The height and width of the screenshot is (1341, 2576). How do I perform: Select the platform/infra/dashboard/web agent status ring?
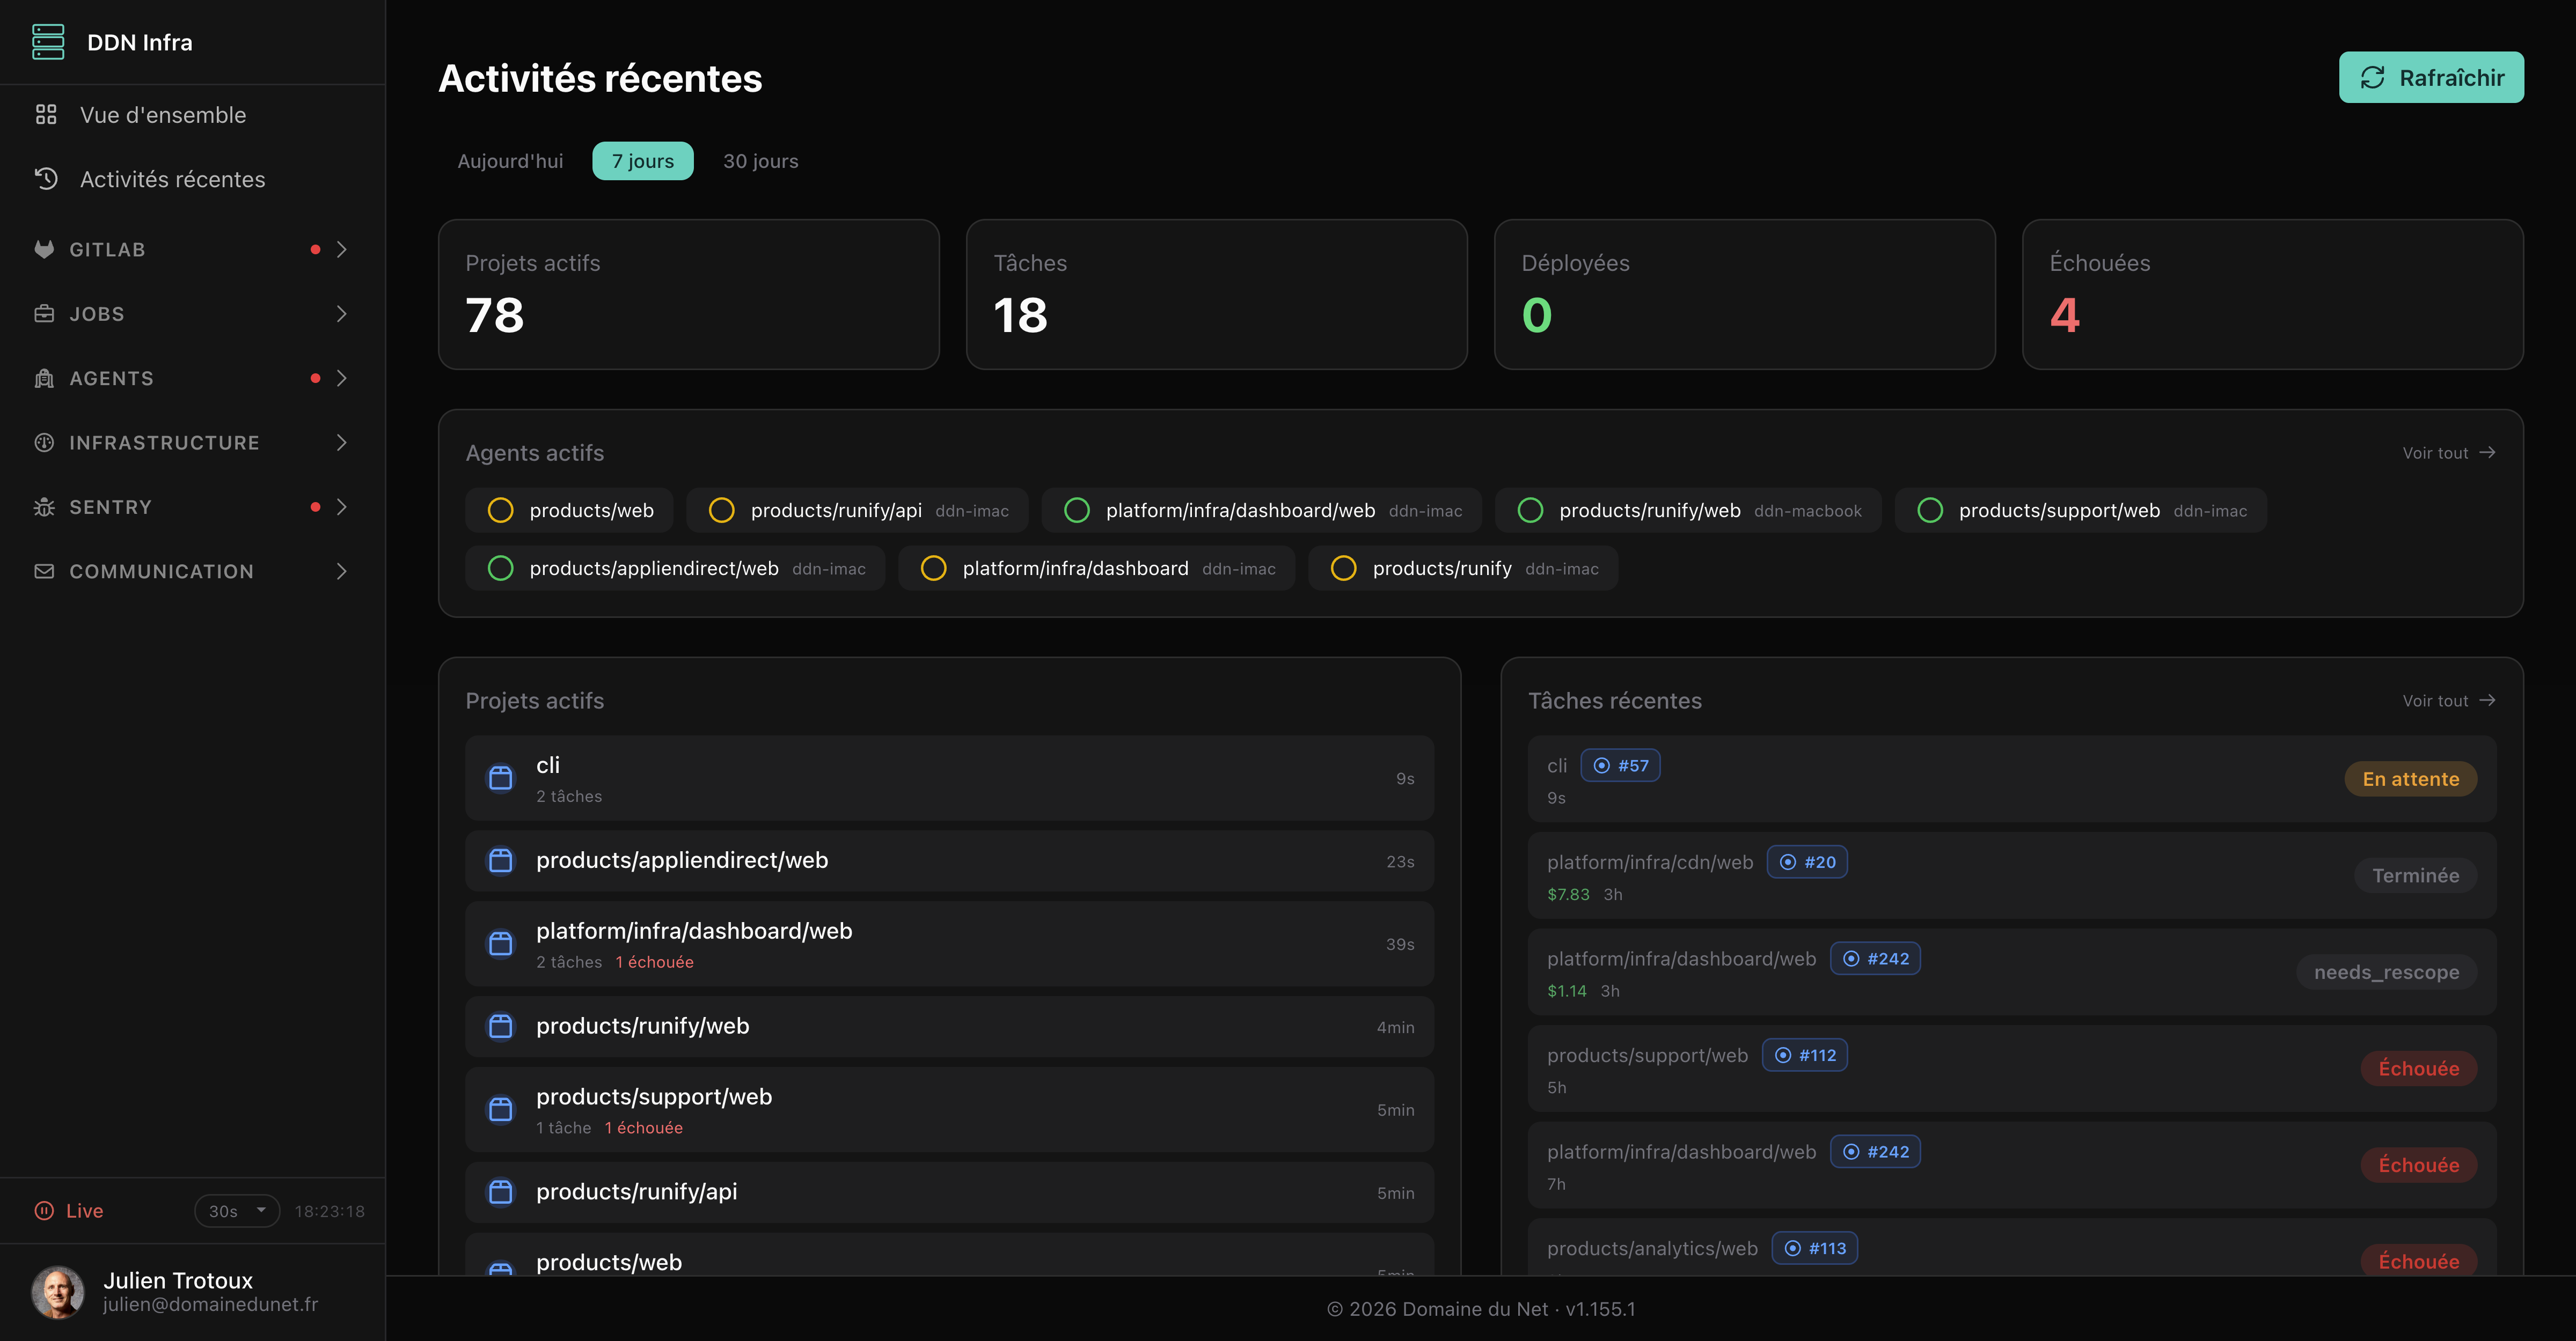click(x=1076, y=511)
